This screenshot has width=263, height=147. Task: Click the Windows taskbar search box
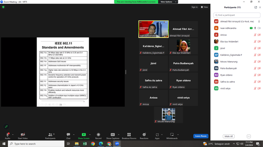tap(36, 144)
